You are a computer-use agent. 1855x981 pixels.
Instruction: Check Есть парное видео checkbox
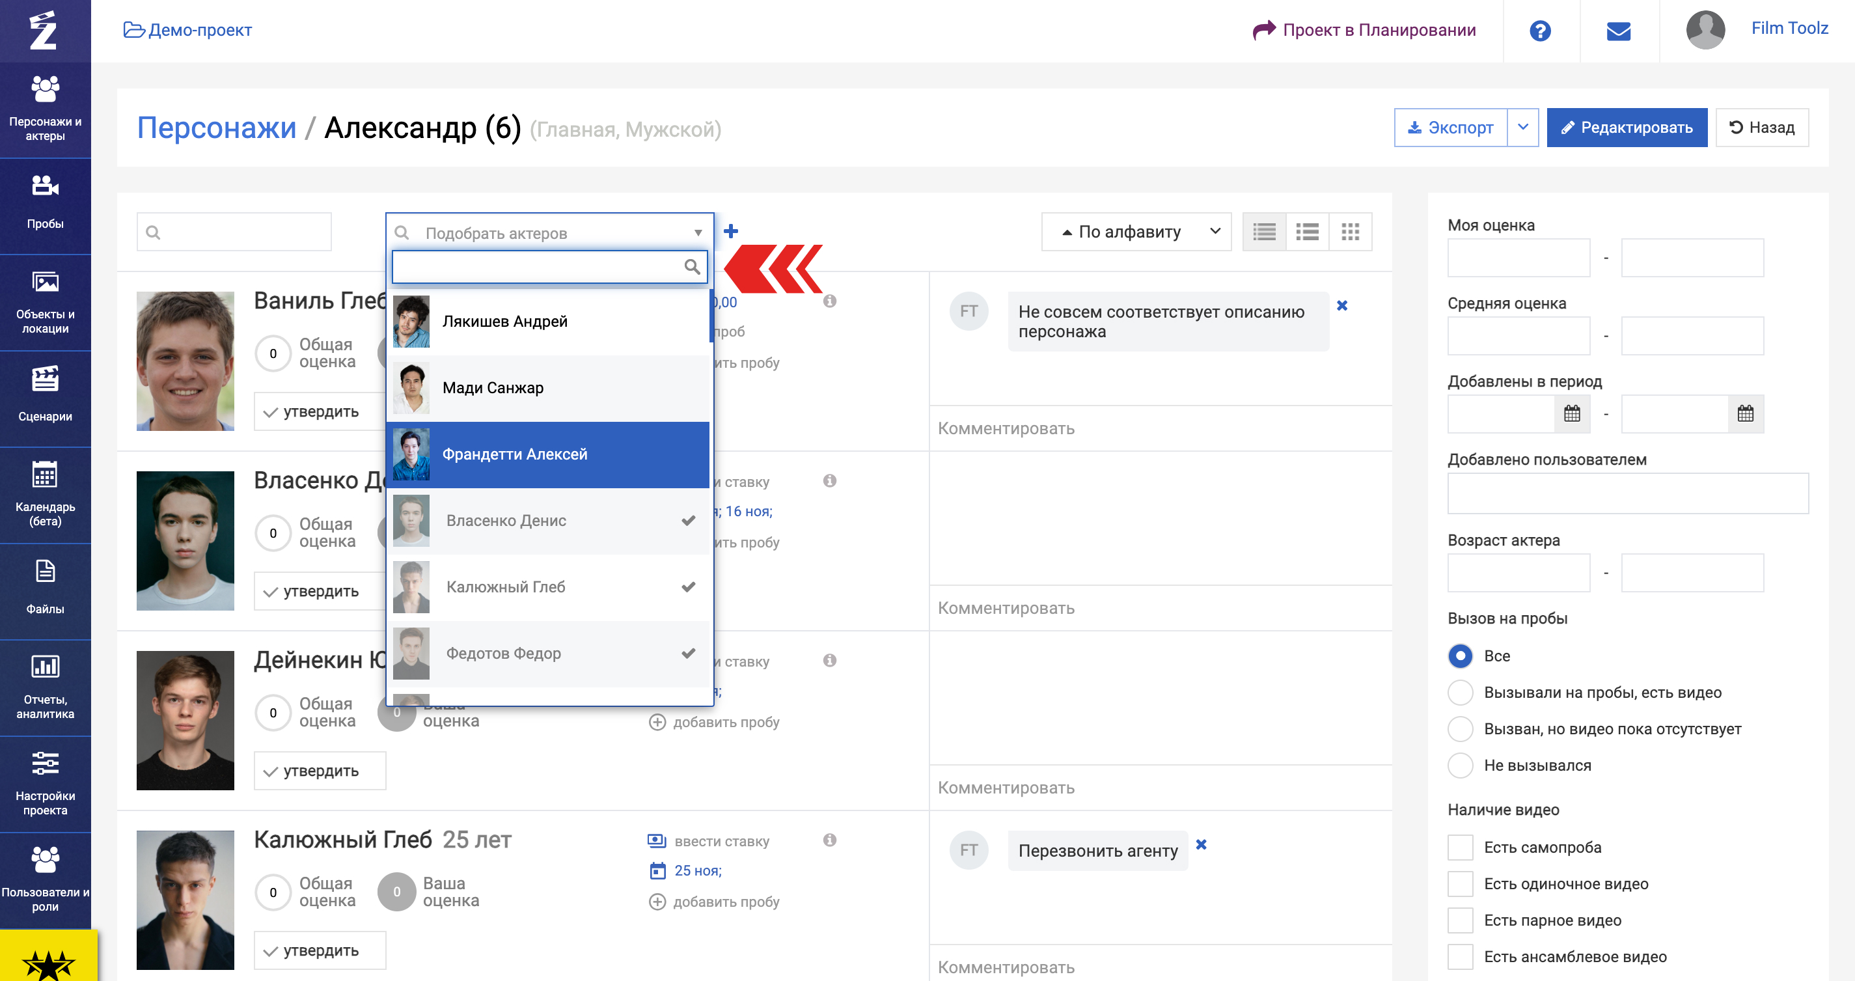(x=1460, y=920)
